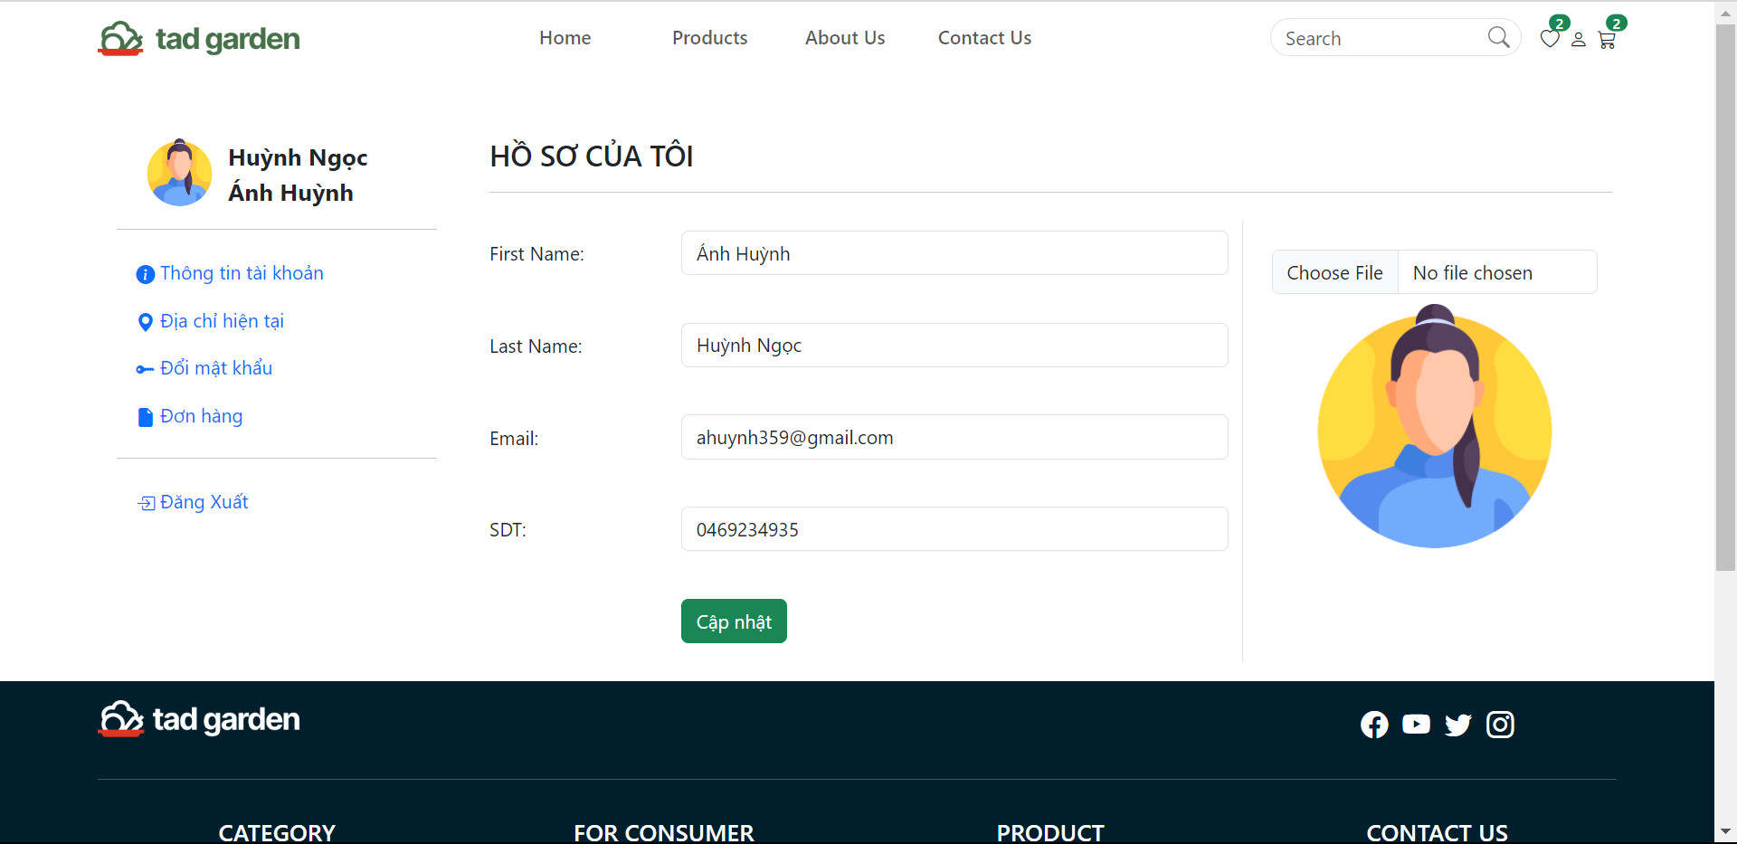Open the YouTube icon in the footer
This screenshot has width=1737, height=844.
pos(1416,724)
